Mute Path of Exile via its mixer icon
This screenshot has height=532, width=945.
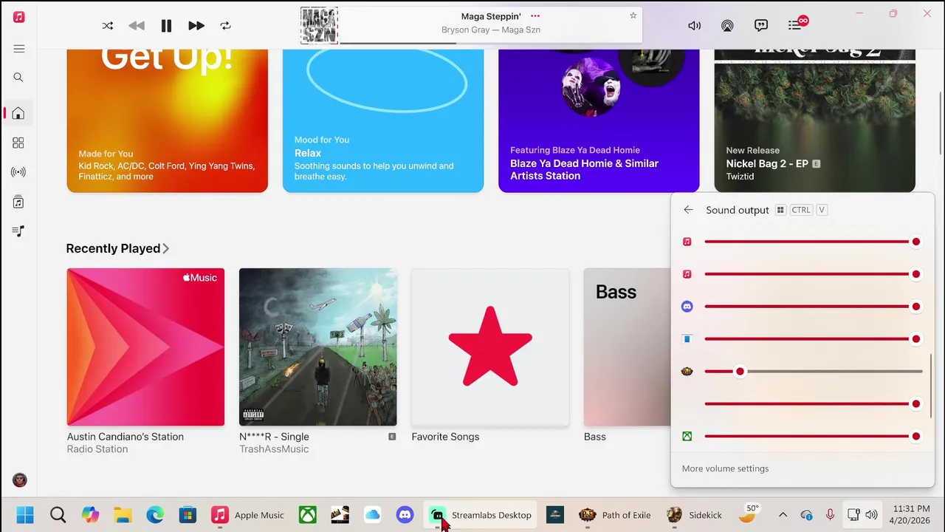click(687, 372)
